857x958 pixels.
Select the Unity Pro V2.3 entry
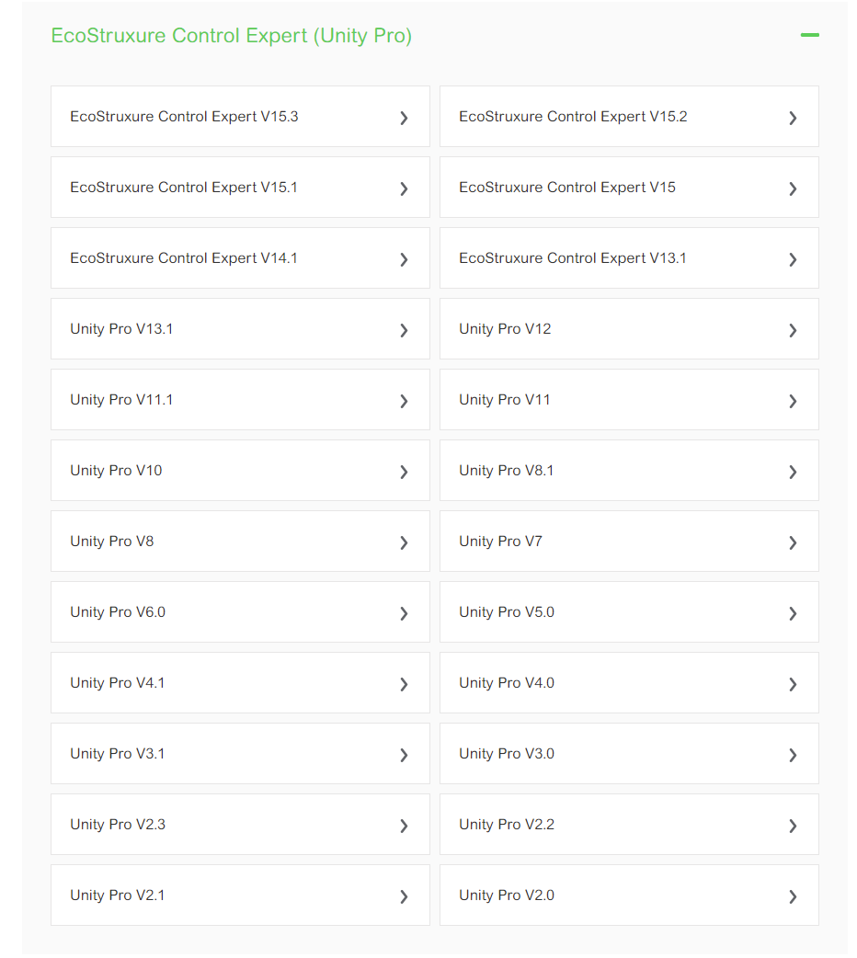[118, 825]
